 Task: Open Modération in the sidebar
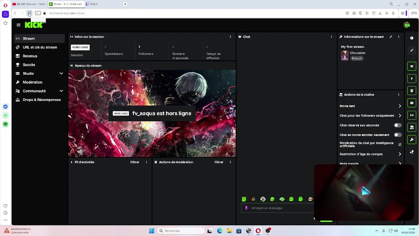(40, 82)
